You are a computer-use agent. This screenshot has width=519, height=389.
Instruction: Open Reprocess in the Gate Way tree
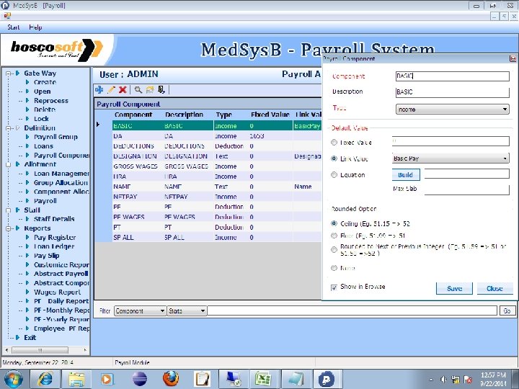click(51, 101)
